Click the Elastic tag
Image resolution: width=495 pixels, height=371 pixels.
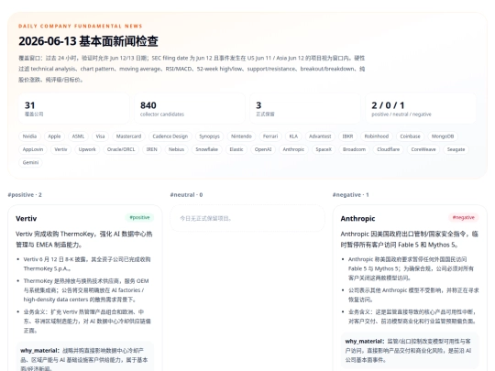236,149
